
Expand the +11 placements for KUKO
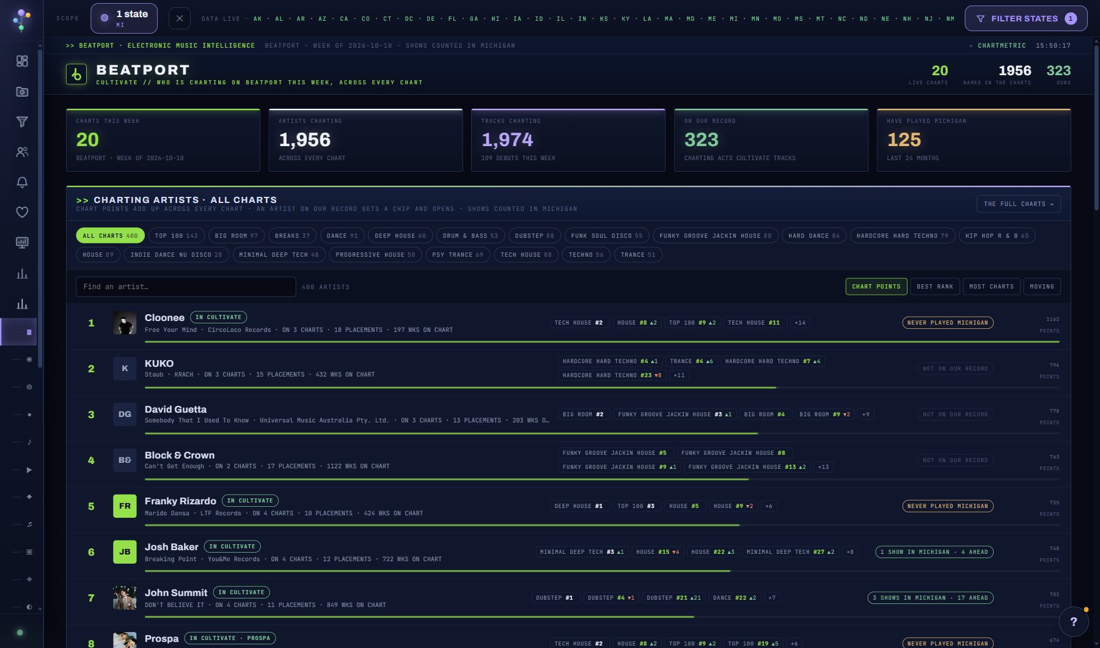[679, 375]
